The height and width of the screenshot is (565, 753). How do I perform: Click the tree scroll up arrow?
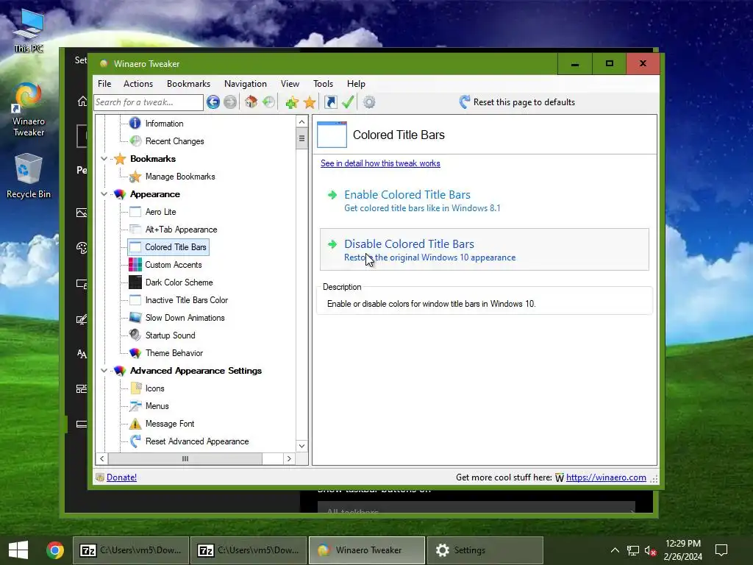tap(301, 121)
